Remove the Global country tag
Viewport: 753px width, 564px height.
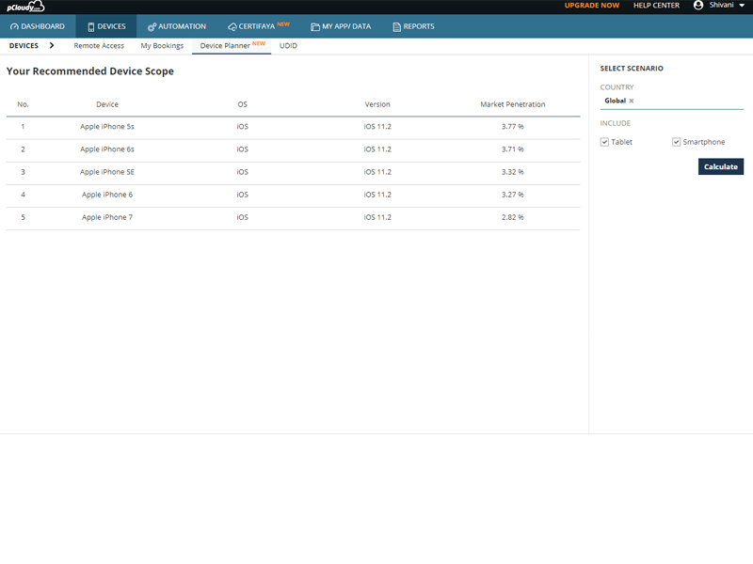[632, 101]
